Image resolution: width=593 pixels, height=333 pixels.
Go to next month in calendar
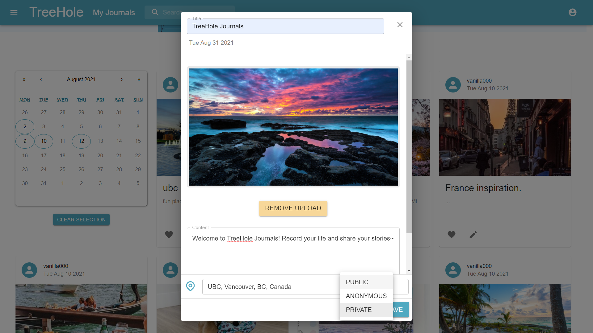click(x=122, y=80)
